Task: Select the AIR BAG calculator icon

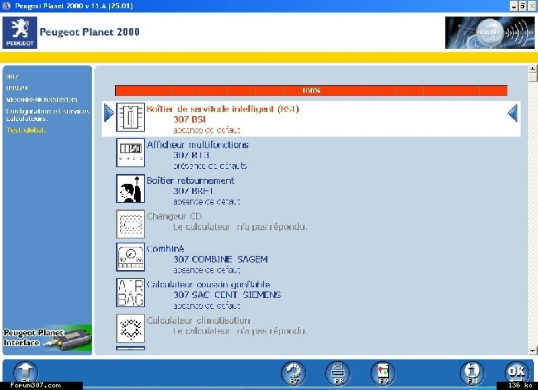Action: (130, 293)
